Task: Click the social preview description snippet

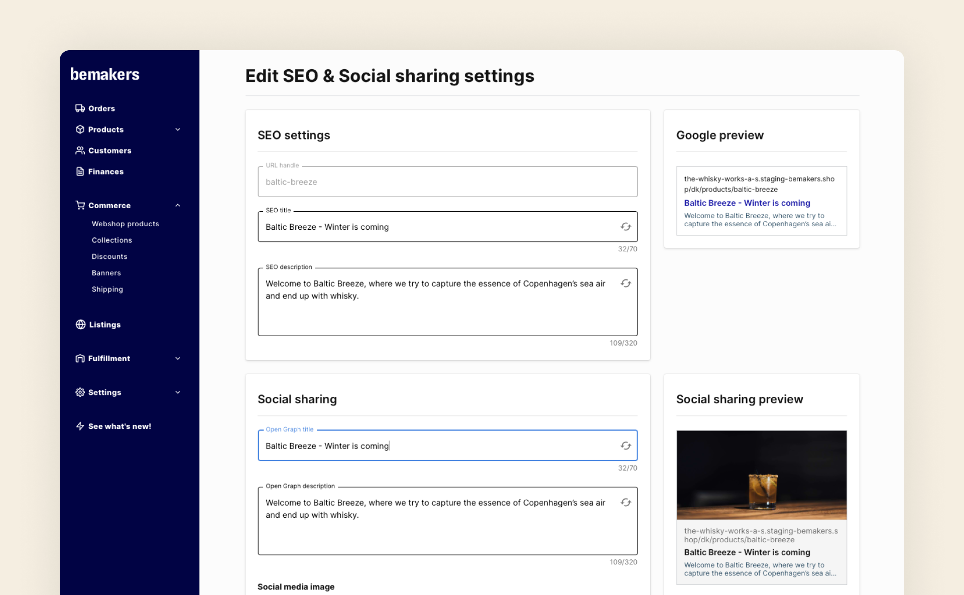Action: click(x=760, y=569)
